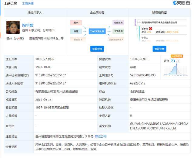The width and height of the screenshot is (194, 158).
Task: Click the approval date 2015-09-14
Action: coord(43,100)
